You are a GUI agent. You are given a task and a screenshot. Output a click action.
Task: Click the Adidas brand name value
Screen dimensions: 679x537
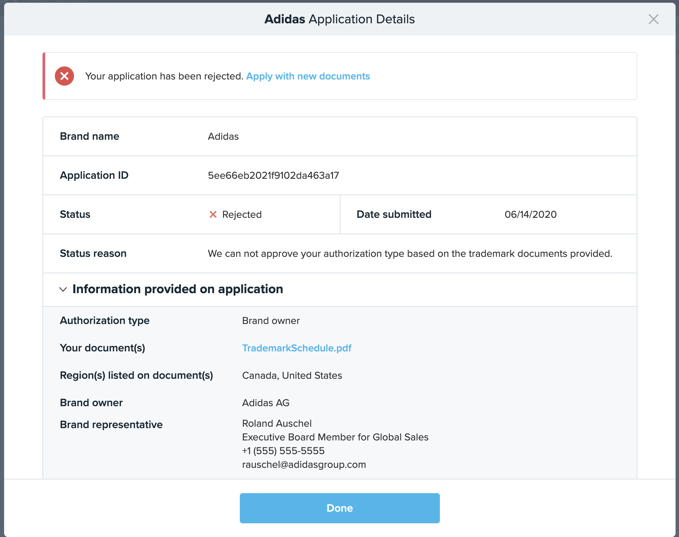223,136
